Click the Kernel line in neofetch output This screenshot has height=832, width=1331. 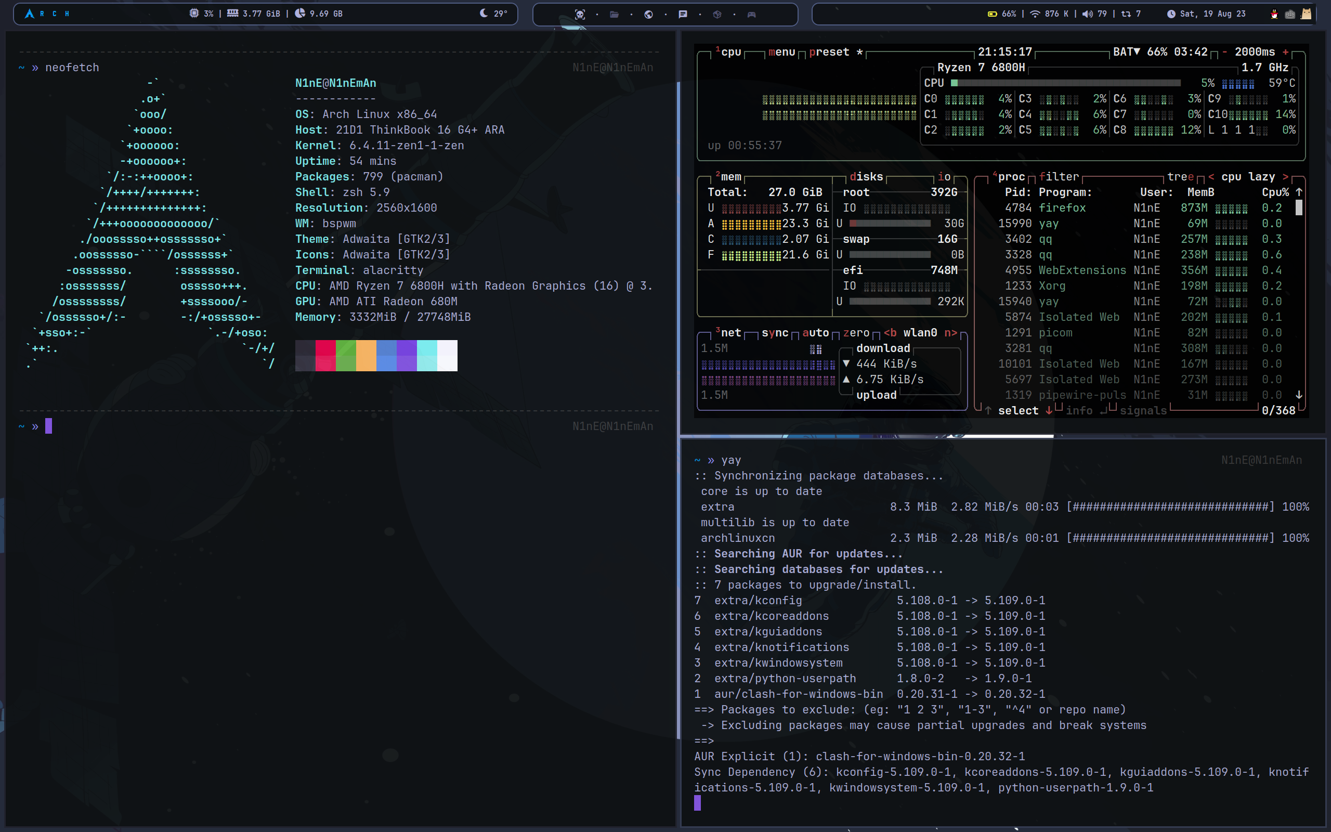pyautogui.click(x=380, y=145)
